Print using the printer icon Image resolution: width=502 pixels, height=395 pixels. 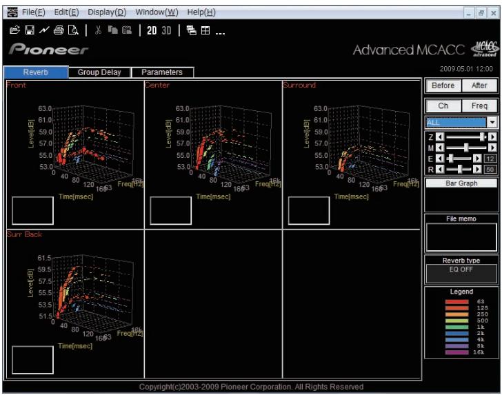[59, 30]
